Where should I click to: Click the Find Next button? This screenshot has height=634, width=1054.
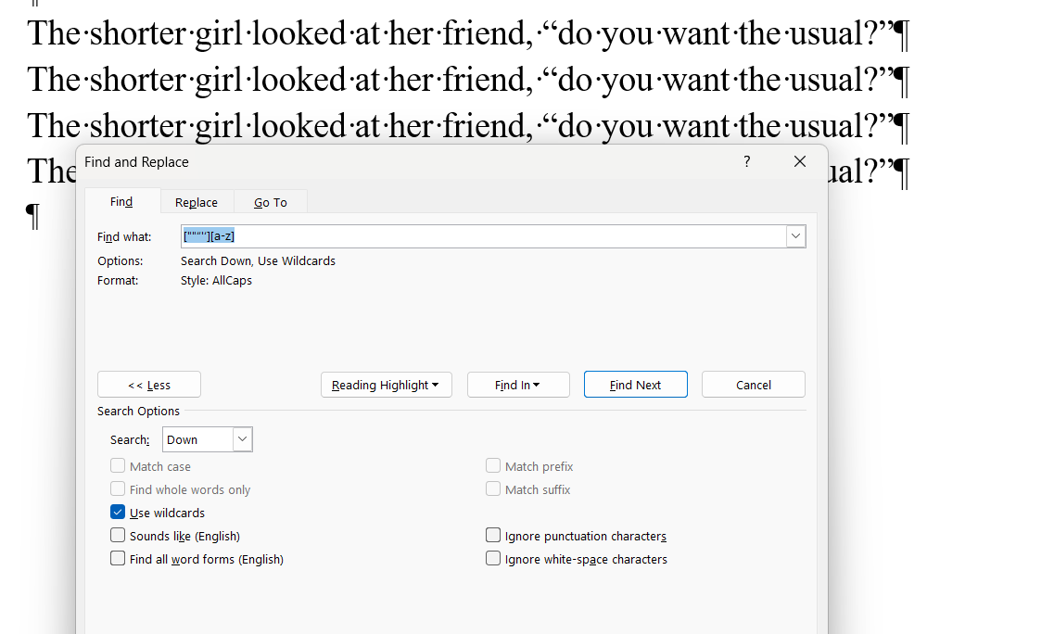point(635,385)
